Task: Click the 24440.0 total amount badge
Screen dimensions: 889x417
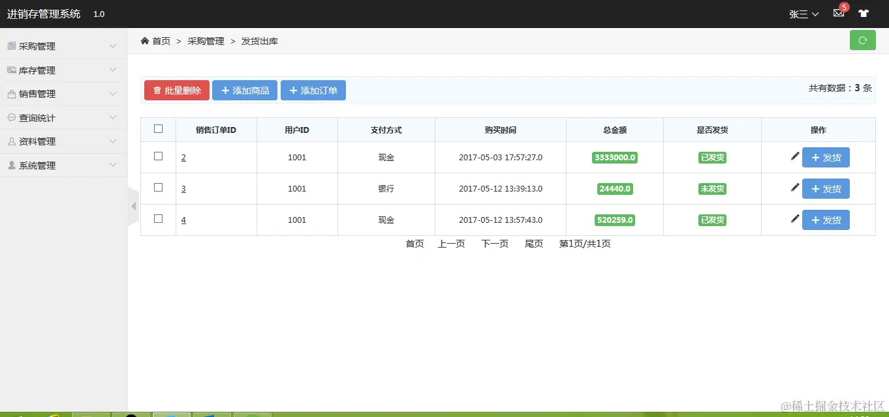Action: 615,189
